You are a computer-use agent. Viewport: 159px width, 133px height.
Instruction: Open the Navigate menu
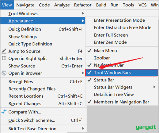pos(25,5)
